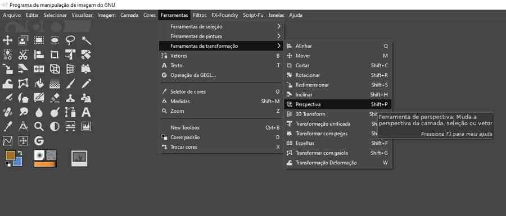Image resolution: width=506 pixels, height=216 pixels.
Task: Choose the Paintbrush tool
Action: coord(70,84)
